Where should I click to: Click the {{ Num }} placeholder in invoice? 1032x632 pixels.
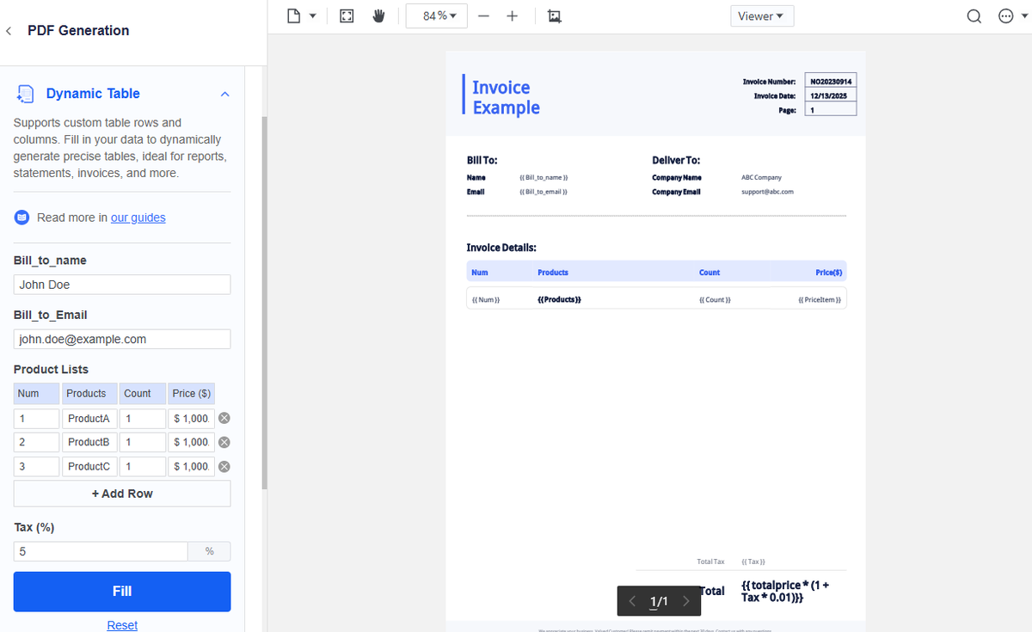coord(486,299)
